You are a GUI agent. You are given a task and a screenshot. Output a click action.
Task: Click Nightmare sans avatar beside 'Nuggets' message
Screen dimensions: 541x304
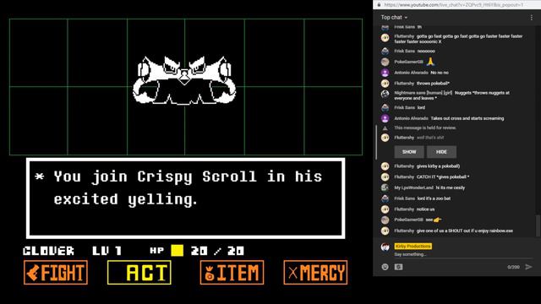[x=385, y=94]
